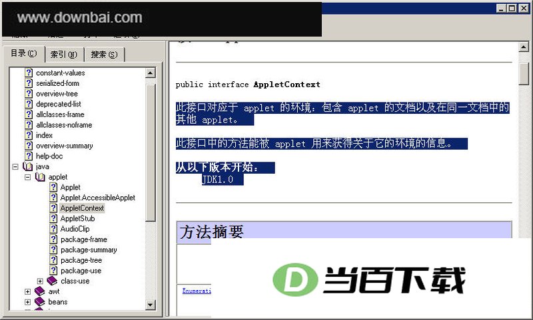
Task: Open the package-summary entry
Action: (x=89, y=249)
